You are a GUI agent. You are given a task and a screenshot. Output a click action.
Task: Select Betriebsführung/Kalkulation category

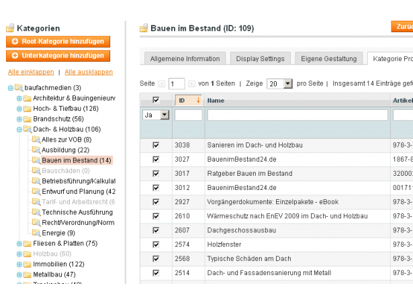click(79, 181)
